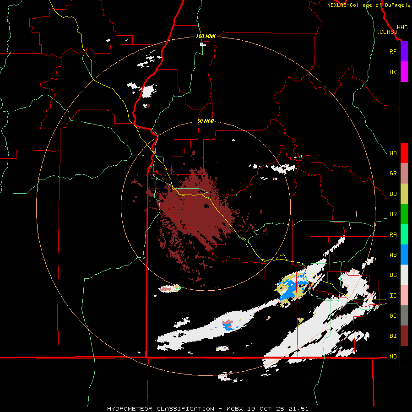This screenshot has width=412, height=412.
Task: Click the [CLAS] units label
Action: [387, 32]
